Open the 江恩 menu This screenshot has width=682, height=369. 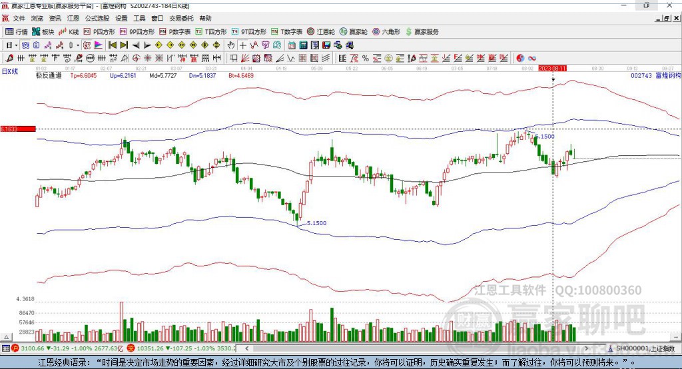pyautogui.click(x=73, y=18)
